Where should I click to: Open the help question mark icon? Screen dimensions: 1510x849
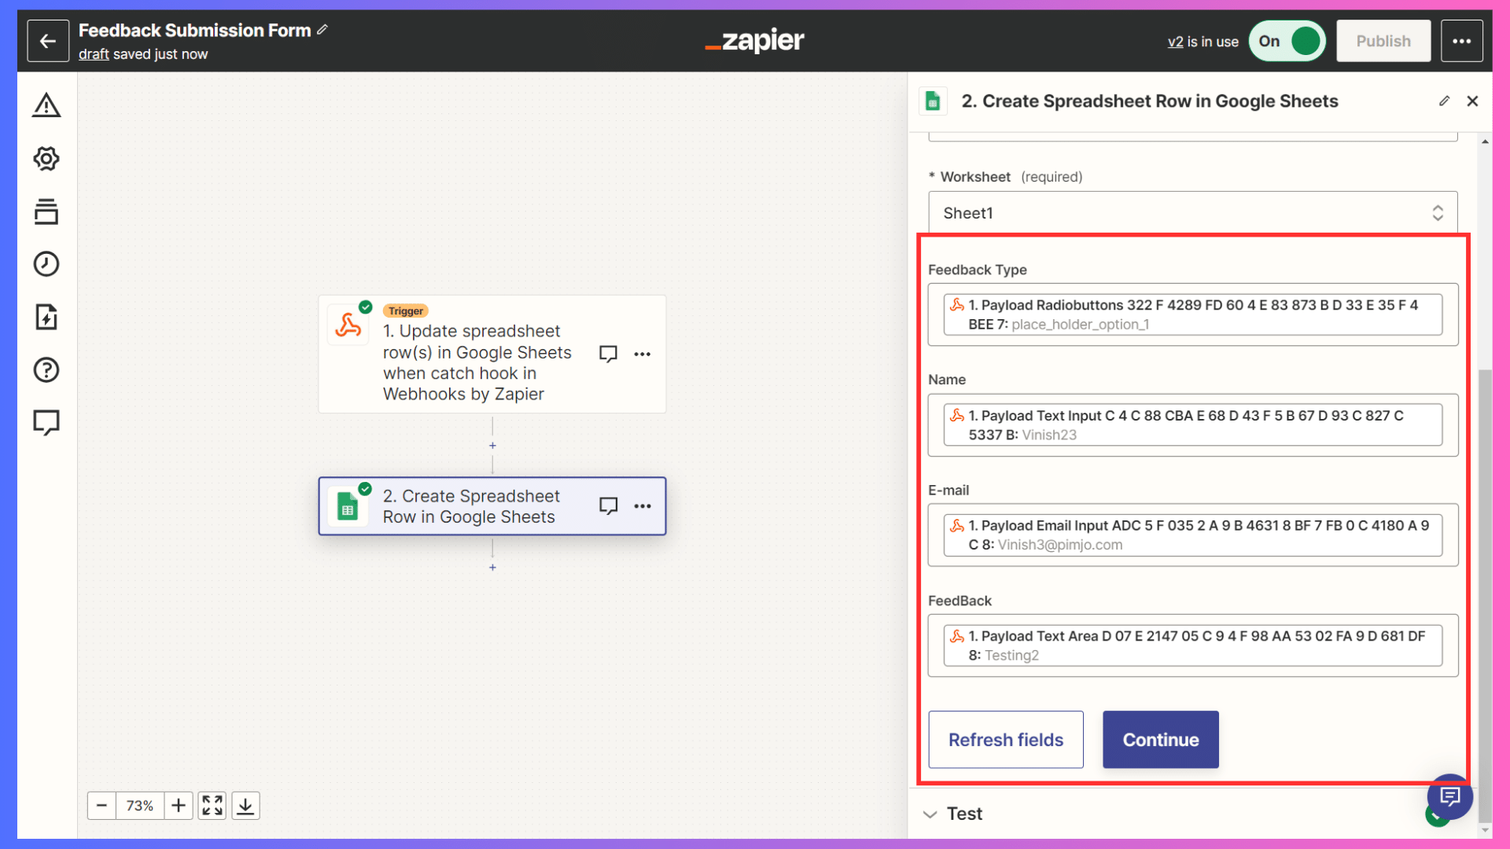coord(46,369)
